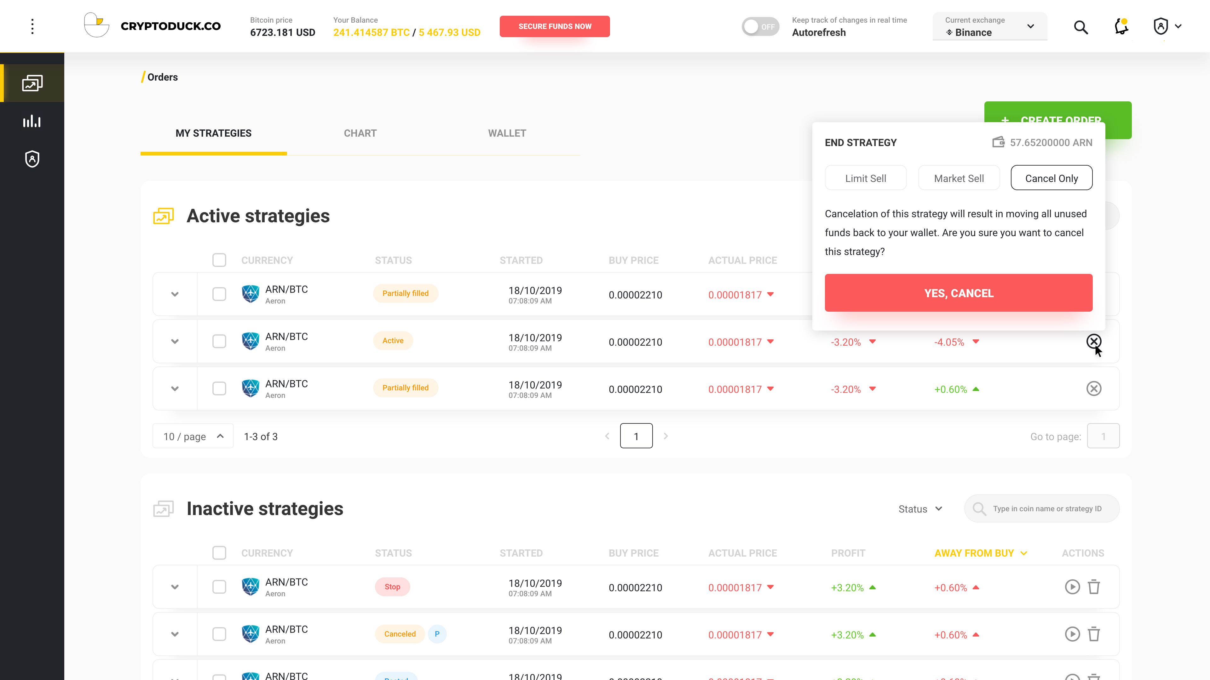Screen dimensions: 1210x680
Task: Select the strategies icon in sidebar
Action: (32, 83)
